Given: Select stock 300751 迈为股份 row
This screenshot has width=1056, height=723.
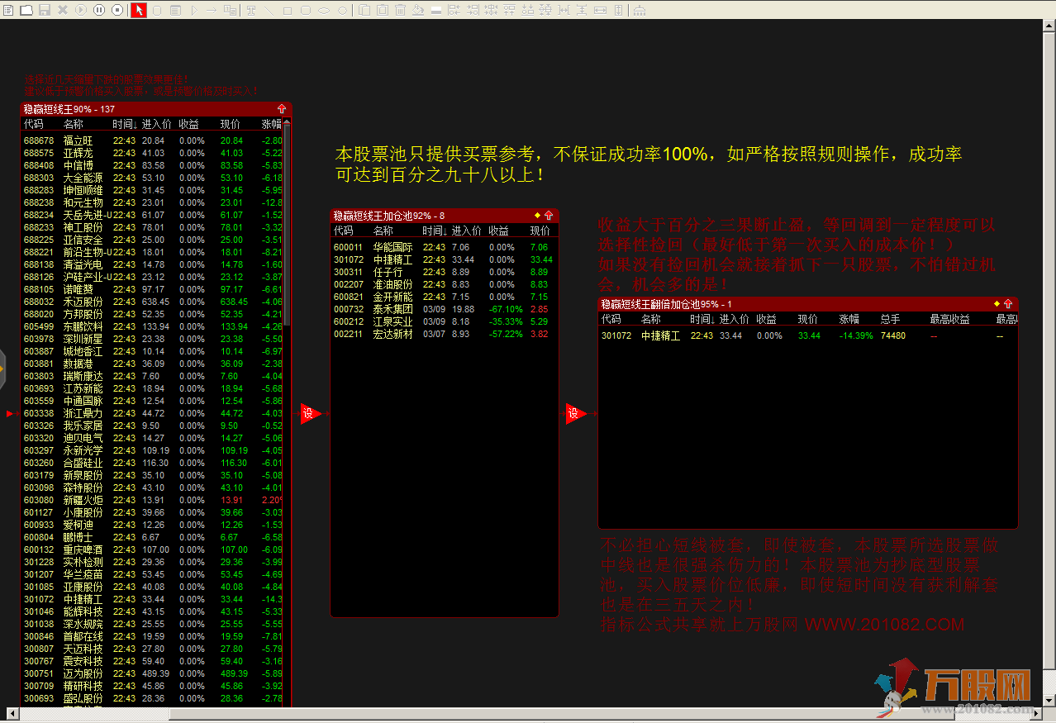Looking at the screenshot, I should 151,673.
